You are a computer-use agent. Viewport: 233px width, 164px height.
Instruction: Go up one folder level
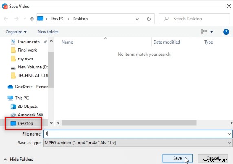click(32, 19)
